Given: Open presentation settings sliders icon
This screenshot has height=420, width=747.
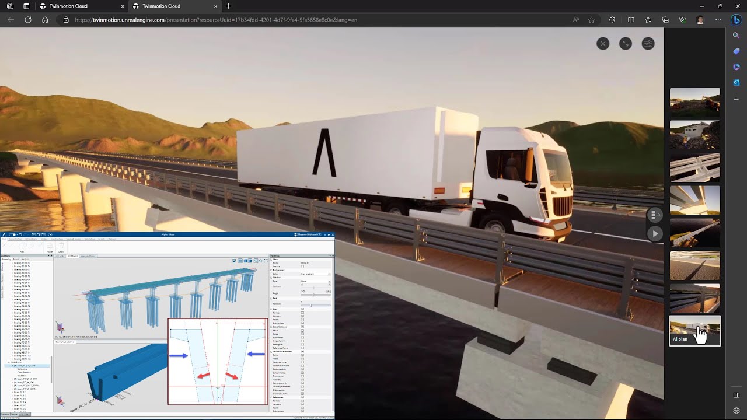Looking at the screenshot, I should coord(648,44).
